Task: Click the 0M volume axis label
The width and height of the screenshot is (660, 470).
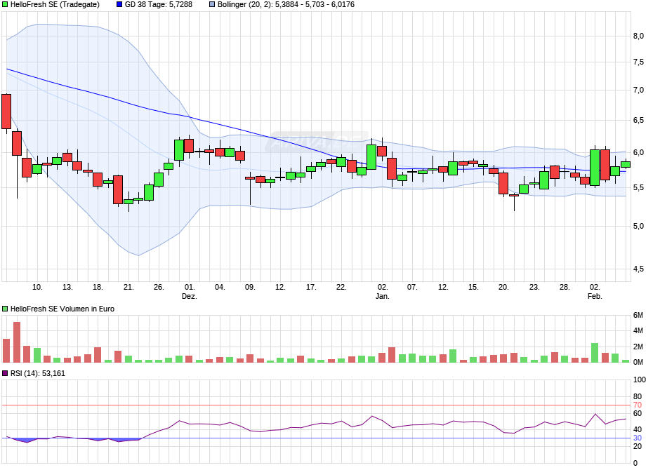Action: point(638,362)
